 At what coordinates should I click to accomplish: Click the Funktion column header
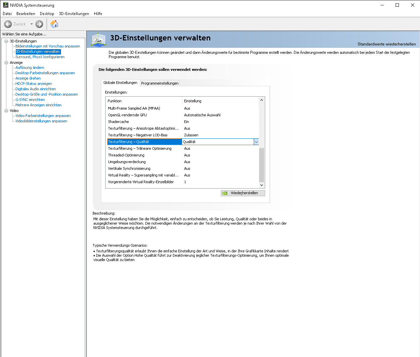click(144, 101)
